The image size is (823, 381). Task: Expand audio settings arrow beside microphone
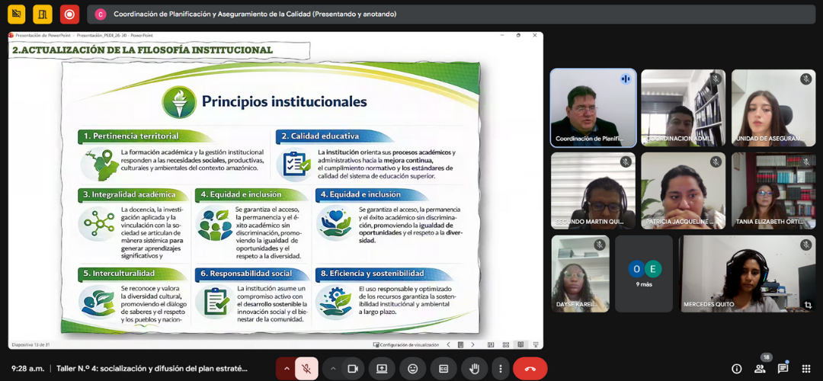[x=287, y=369]
